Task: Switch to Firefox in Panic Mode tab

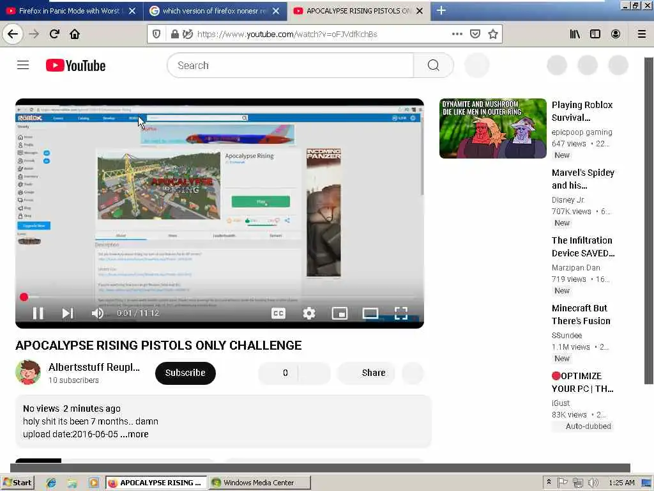Action: click(69, 11)
